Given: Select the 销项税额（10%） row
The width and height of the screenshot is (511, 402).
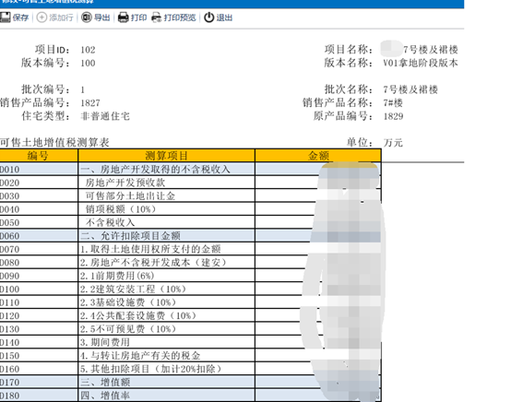Looking at the screenshot, I should (x=190, y=209).
